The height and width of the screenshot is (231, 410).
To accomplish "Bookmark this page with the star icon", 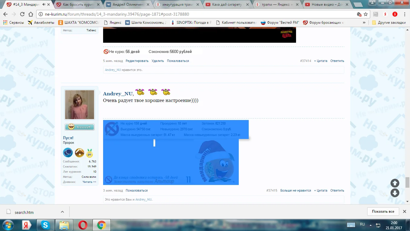I will click(366, 14).
